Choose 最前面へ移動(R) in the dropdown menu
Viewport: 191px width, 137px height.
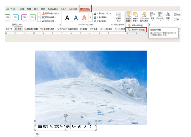pos(136,29)
